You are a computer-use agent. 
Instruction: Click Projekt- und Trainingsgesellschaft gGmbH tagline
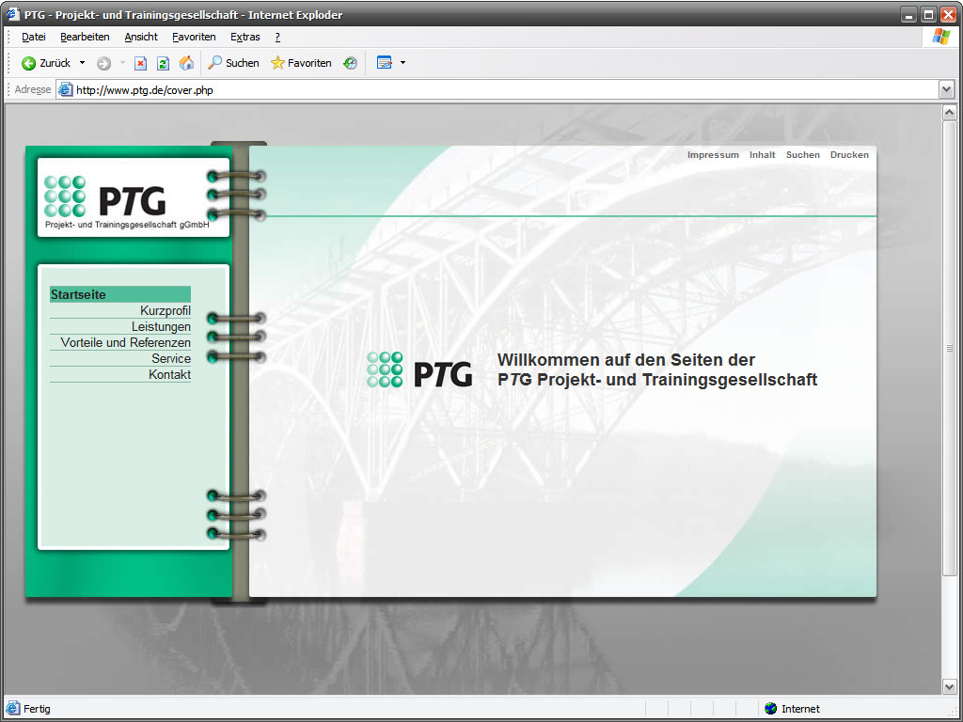click(x=127, y=225)
